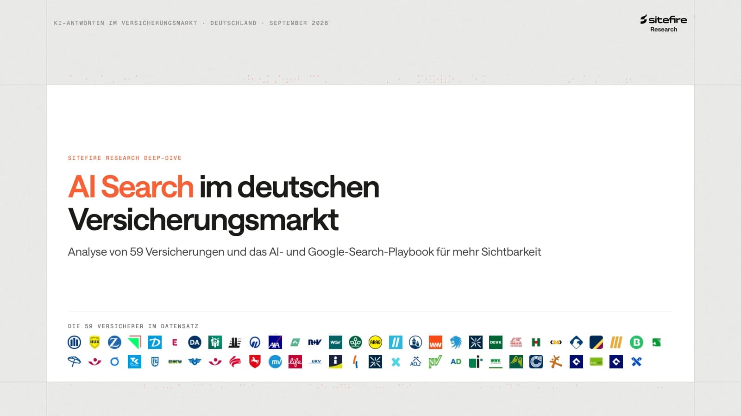Screen dimensions: 741x416
Task: Open the light-blue D logo
Action: coord(155,342)
